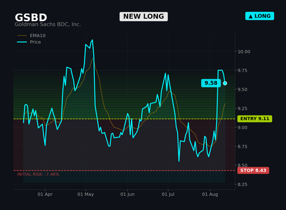Click the 8.75 y-axis tick label

pos(242,146)
